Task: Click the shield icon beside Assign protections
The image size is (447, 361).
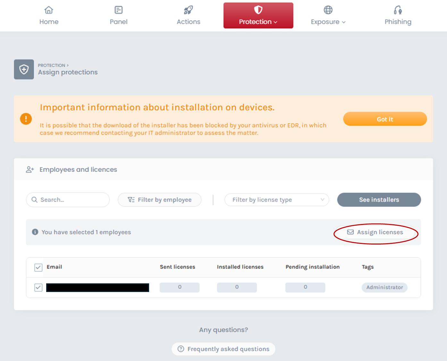Action: (24, 69)
